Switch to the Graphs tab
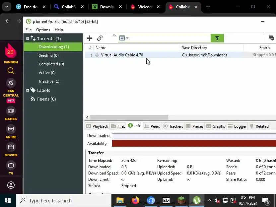The image size is (276, 207). pos(216,126)
